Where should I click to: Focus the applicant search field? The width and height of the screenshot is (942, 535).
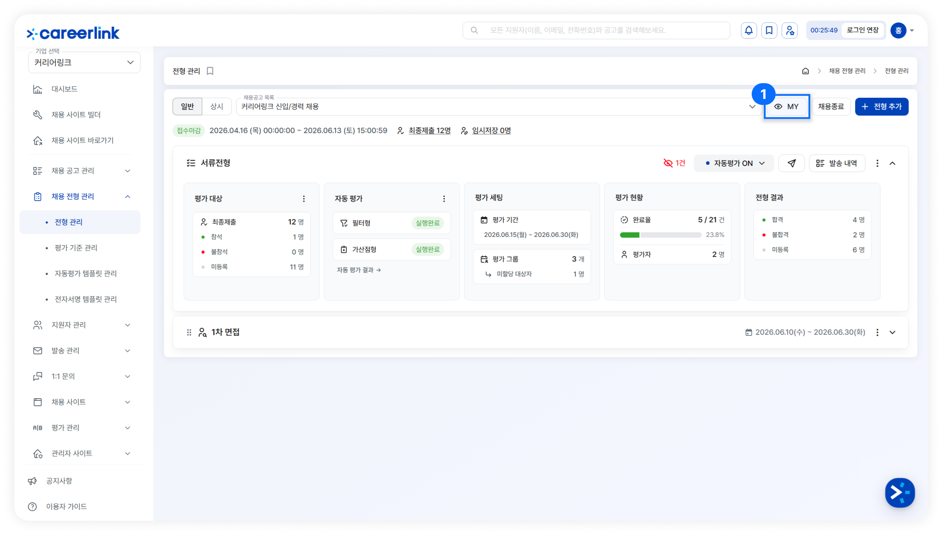596,30
